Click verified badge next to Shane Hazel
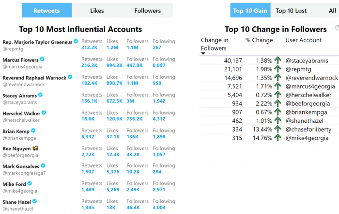This screenshot has height=214, width=339. [34, 201]
